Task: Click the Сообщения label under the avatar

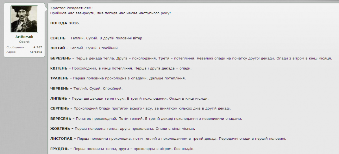Action: point(16,47)
